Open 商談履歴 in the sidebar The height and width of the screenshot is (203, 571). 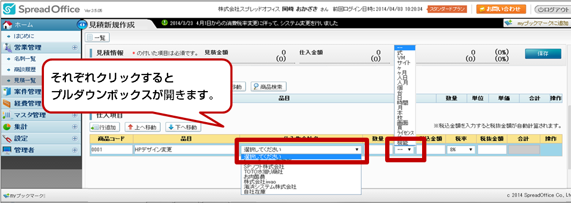coord(25,69)
